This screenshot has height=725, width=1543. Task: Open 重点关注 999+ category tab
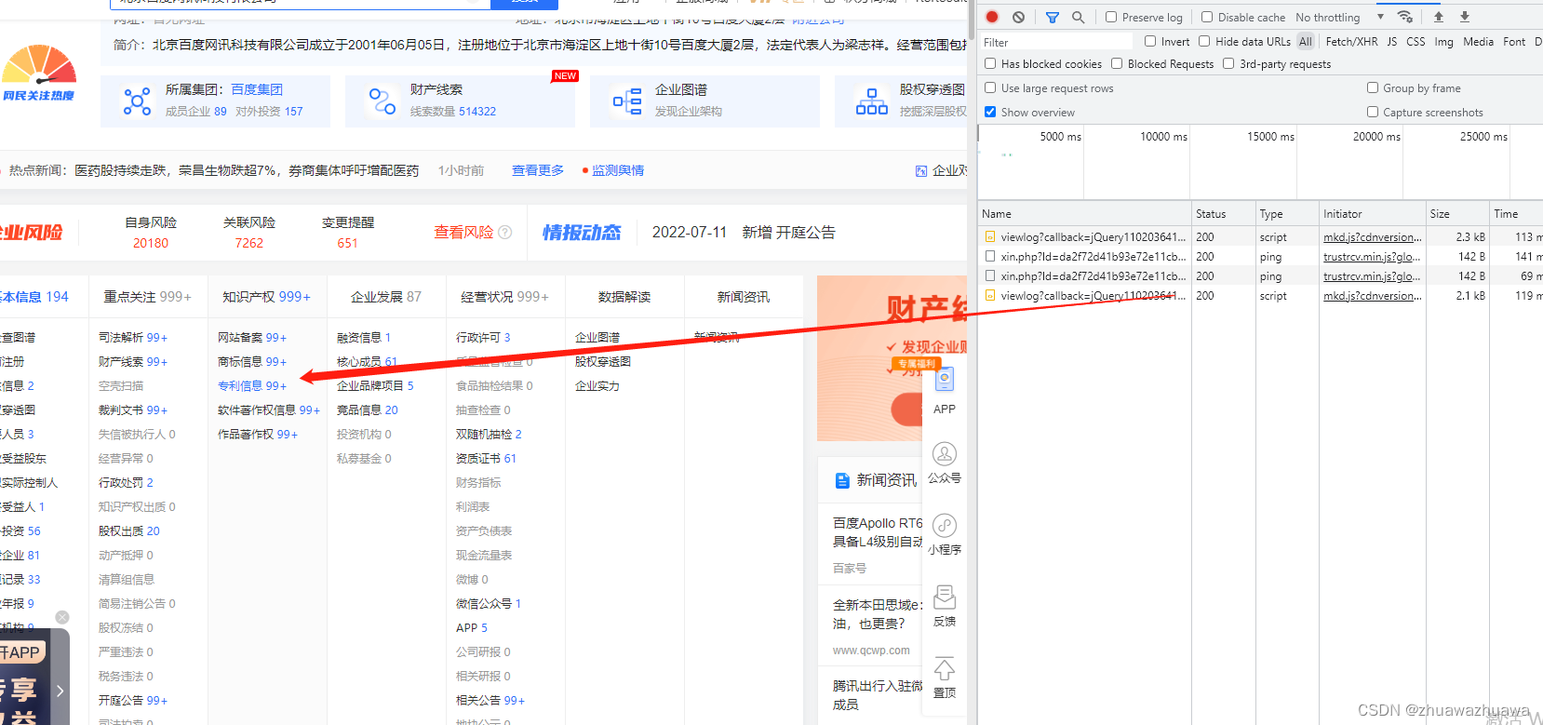tap(147, 297)
